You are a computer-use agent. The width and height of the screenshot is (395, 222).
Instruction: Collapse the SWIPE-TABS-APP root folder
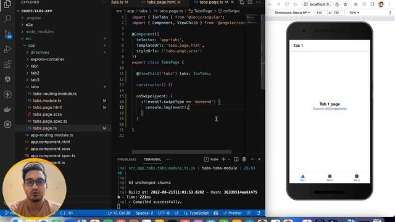36,11
